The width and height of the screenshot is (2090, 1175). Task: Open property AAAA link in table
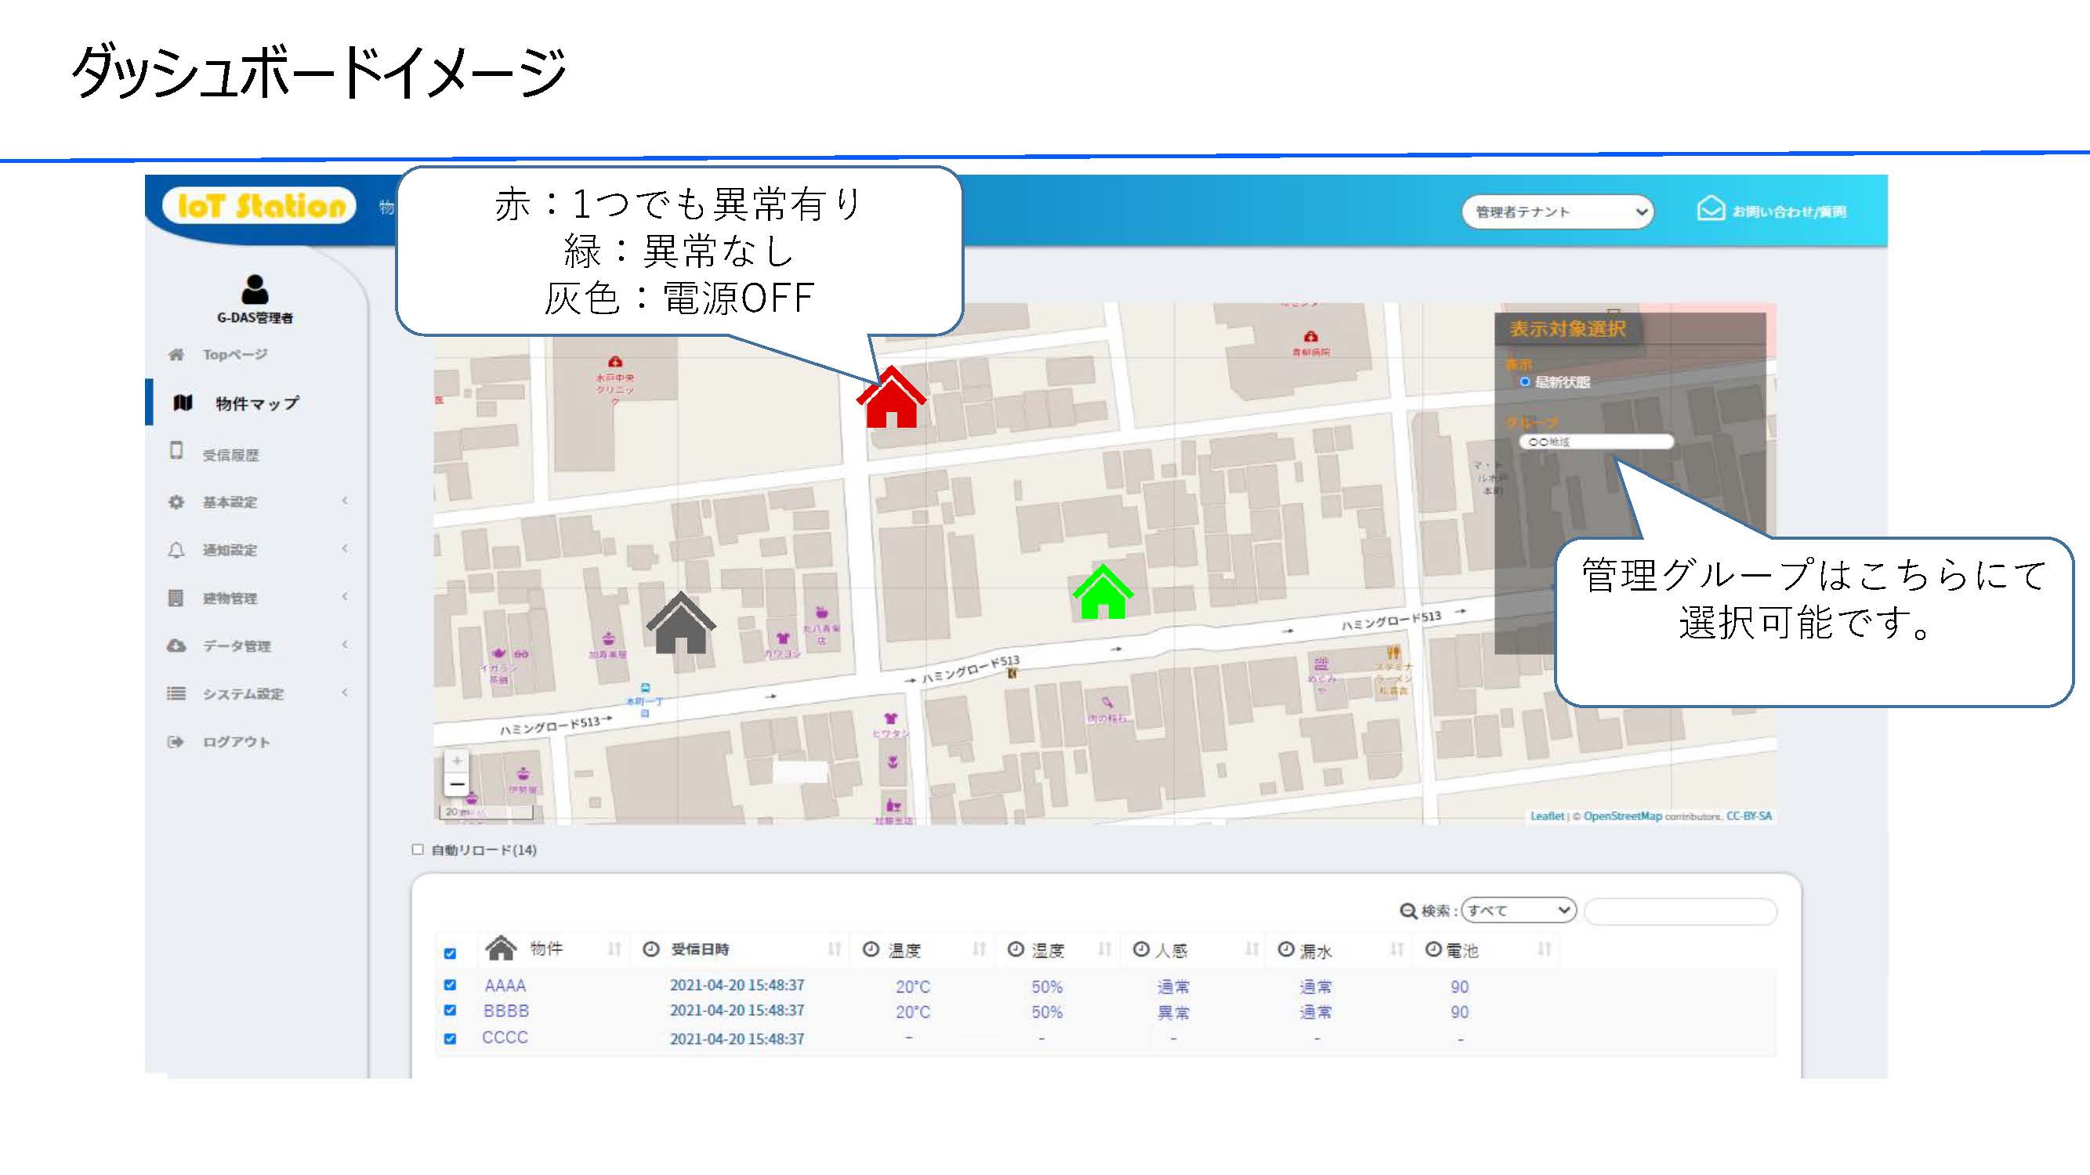point(505,985)
